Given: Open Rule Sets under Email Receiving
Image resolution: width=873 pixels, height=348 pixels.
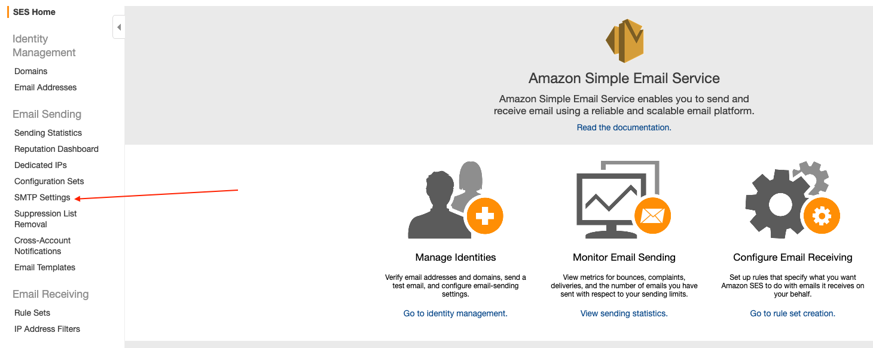Looking at the screenshot, I should pyautogui.click(x=32, y=313).
